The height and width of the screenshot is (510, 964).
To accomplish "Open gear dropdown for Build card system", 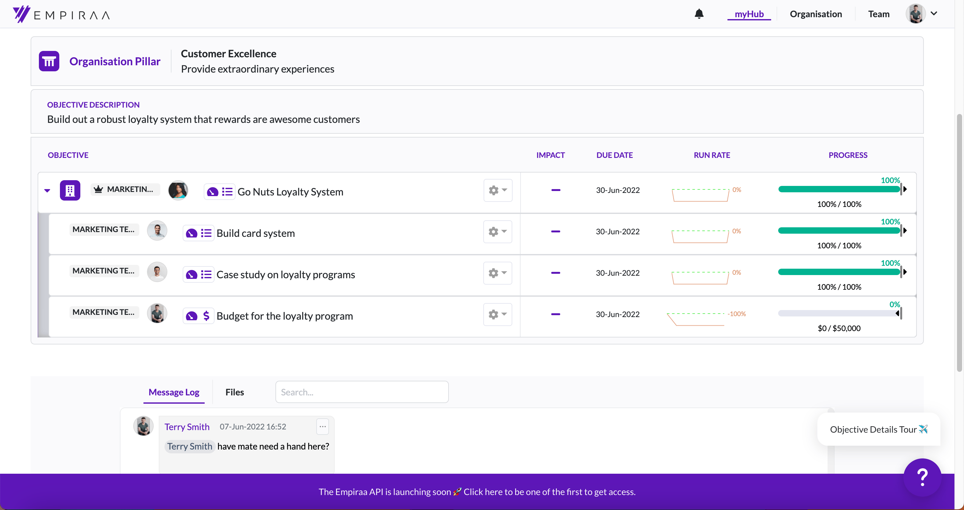I will point(497,232).
